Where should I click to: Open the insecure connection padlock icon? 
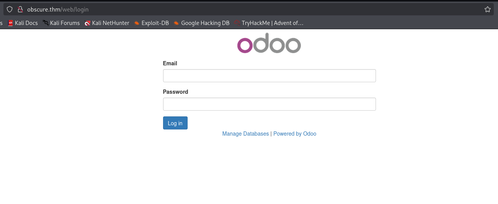click(x=20, y=9)
